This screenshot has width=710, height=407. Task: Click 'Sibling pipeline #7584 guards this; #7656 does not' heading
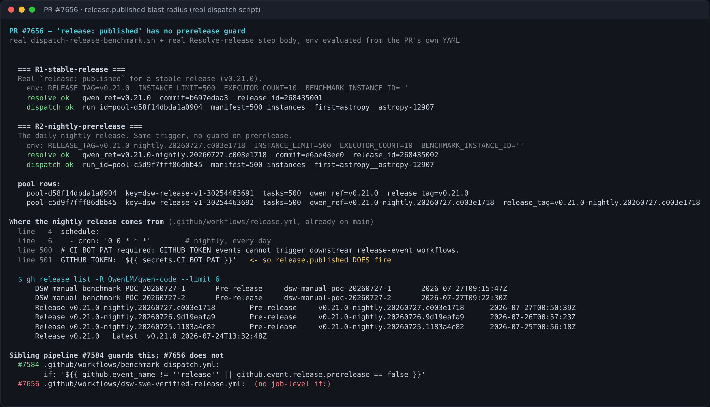pos(117,356)
